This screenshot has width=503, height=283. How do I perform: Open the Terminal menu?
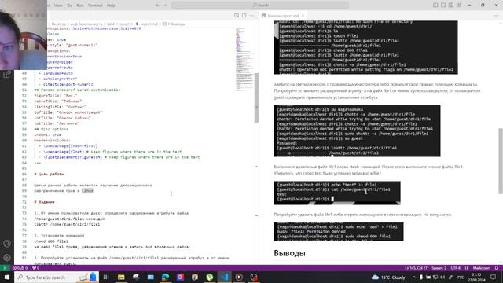click(x=95, y=6)
